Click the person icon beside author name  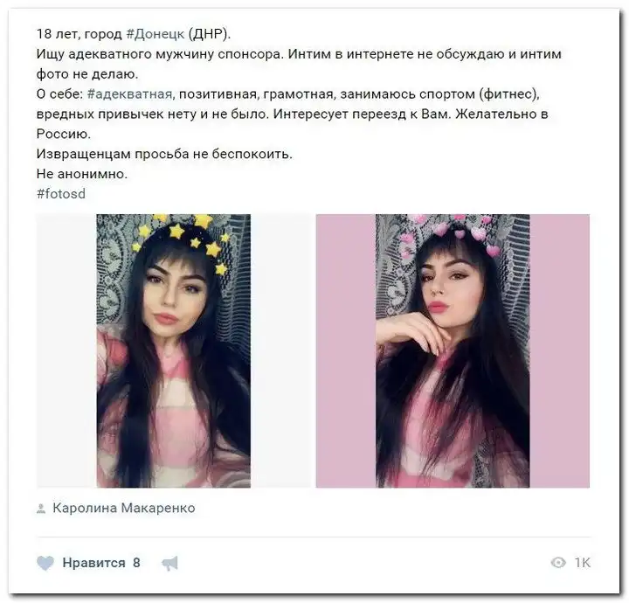coord(41,509)
